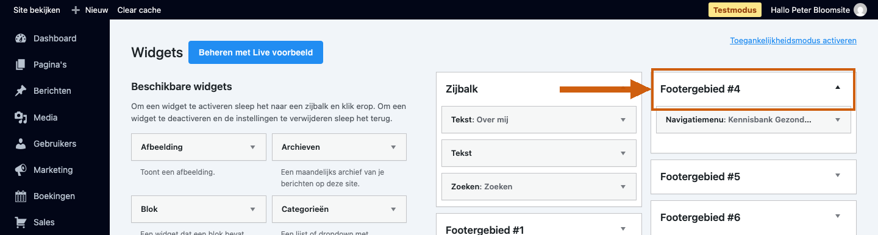878x235 pixels.
Task: Open Boekingen in the sidebar
Action: click(55, 196)
